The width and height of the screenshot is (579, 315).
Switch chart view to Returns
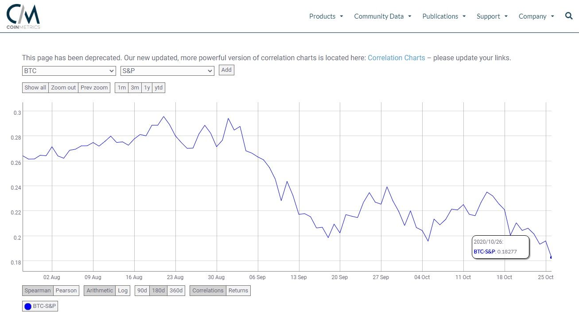238,291
